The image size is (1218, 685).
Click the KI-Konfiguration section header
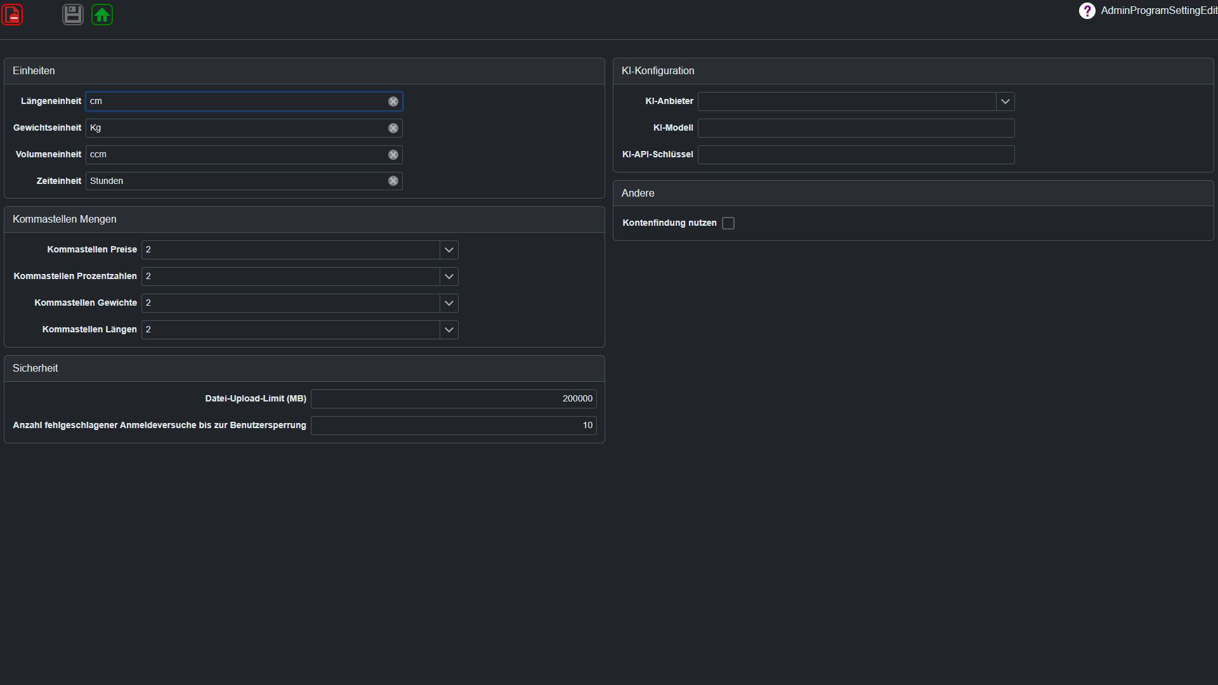[913, 71]
